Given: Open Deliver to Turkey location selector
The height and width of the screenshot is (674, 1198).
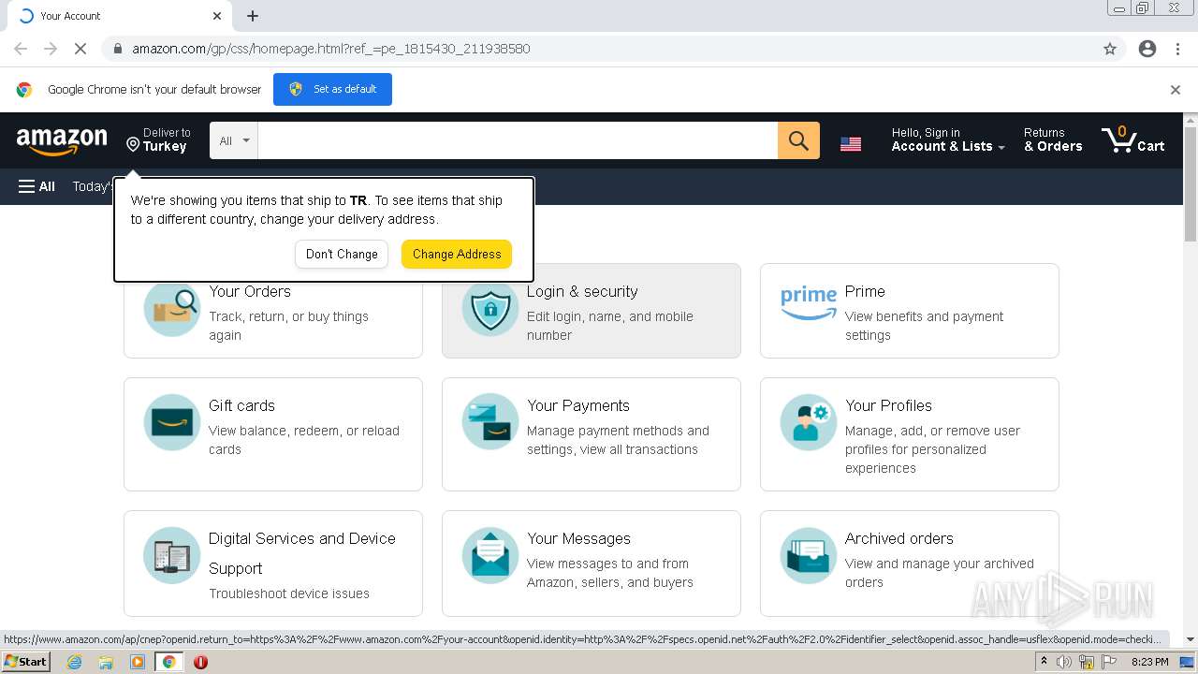Looking at the screenshot, I should [x=158, y=140].
